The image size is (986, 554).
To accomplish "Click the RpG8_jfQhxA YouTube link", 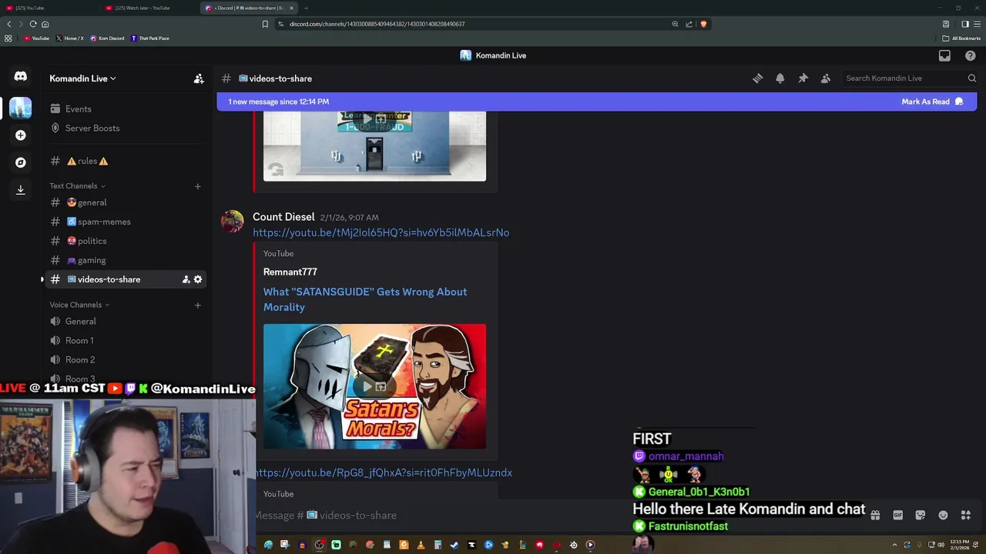I will coord(384,472).
